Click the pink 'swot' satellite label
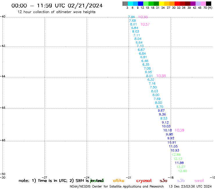 click(199, 181)
